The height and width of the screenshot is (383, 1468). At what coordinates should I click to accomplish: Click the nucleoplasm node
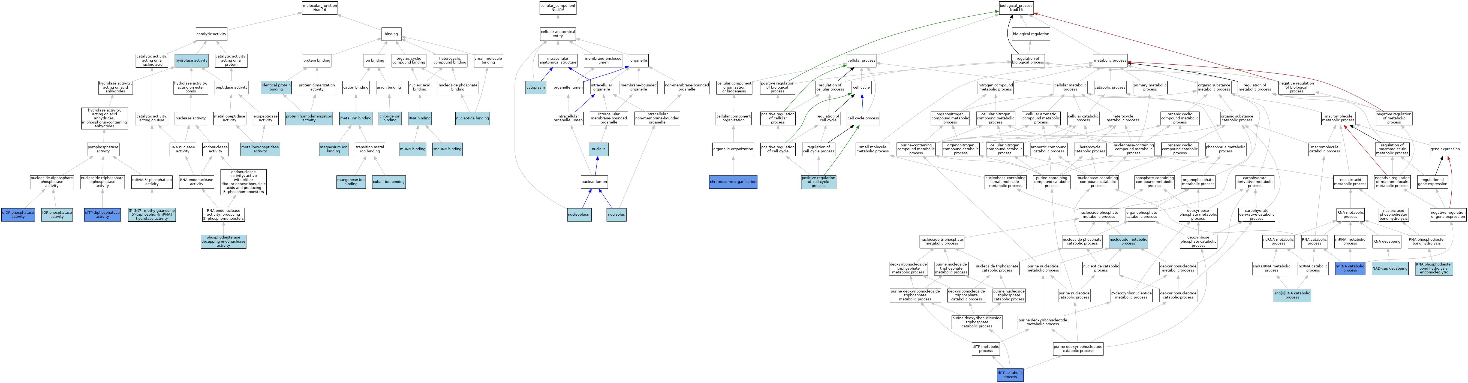coord(580,215)
